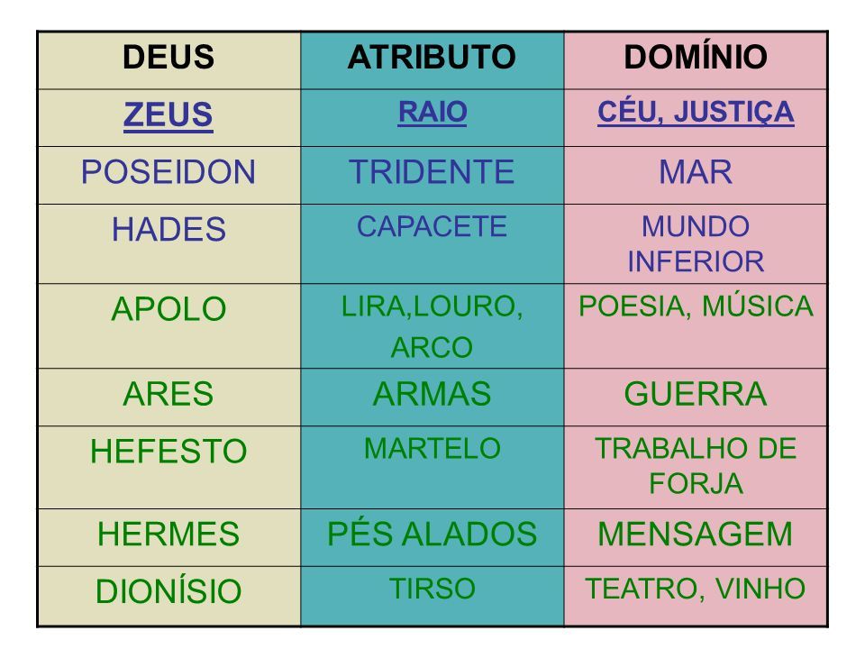Select the GUERRA domain cell
This screenshot has width=865, height=649.
point(696,397)
